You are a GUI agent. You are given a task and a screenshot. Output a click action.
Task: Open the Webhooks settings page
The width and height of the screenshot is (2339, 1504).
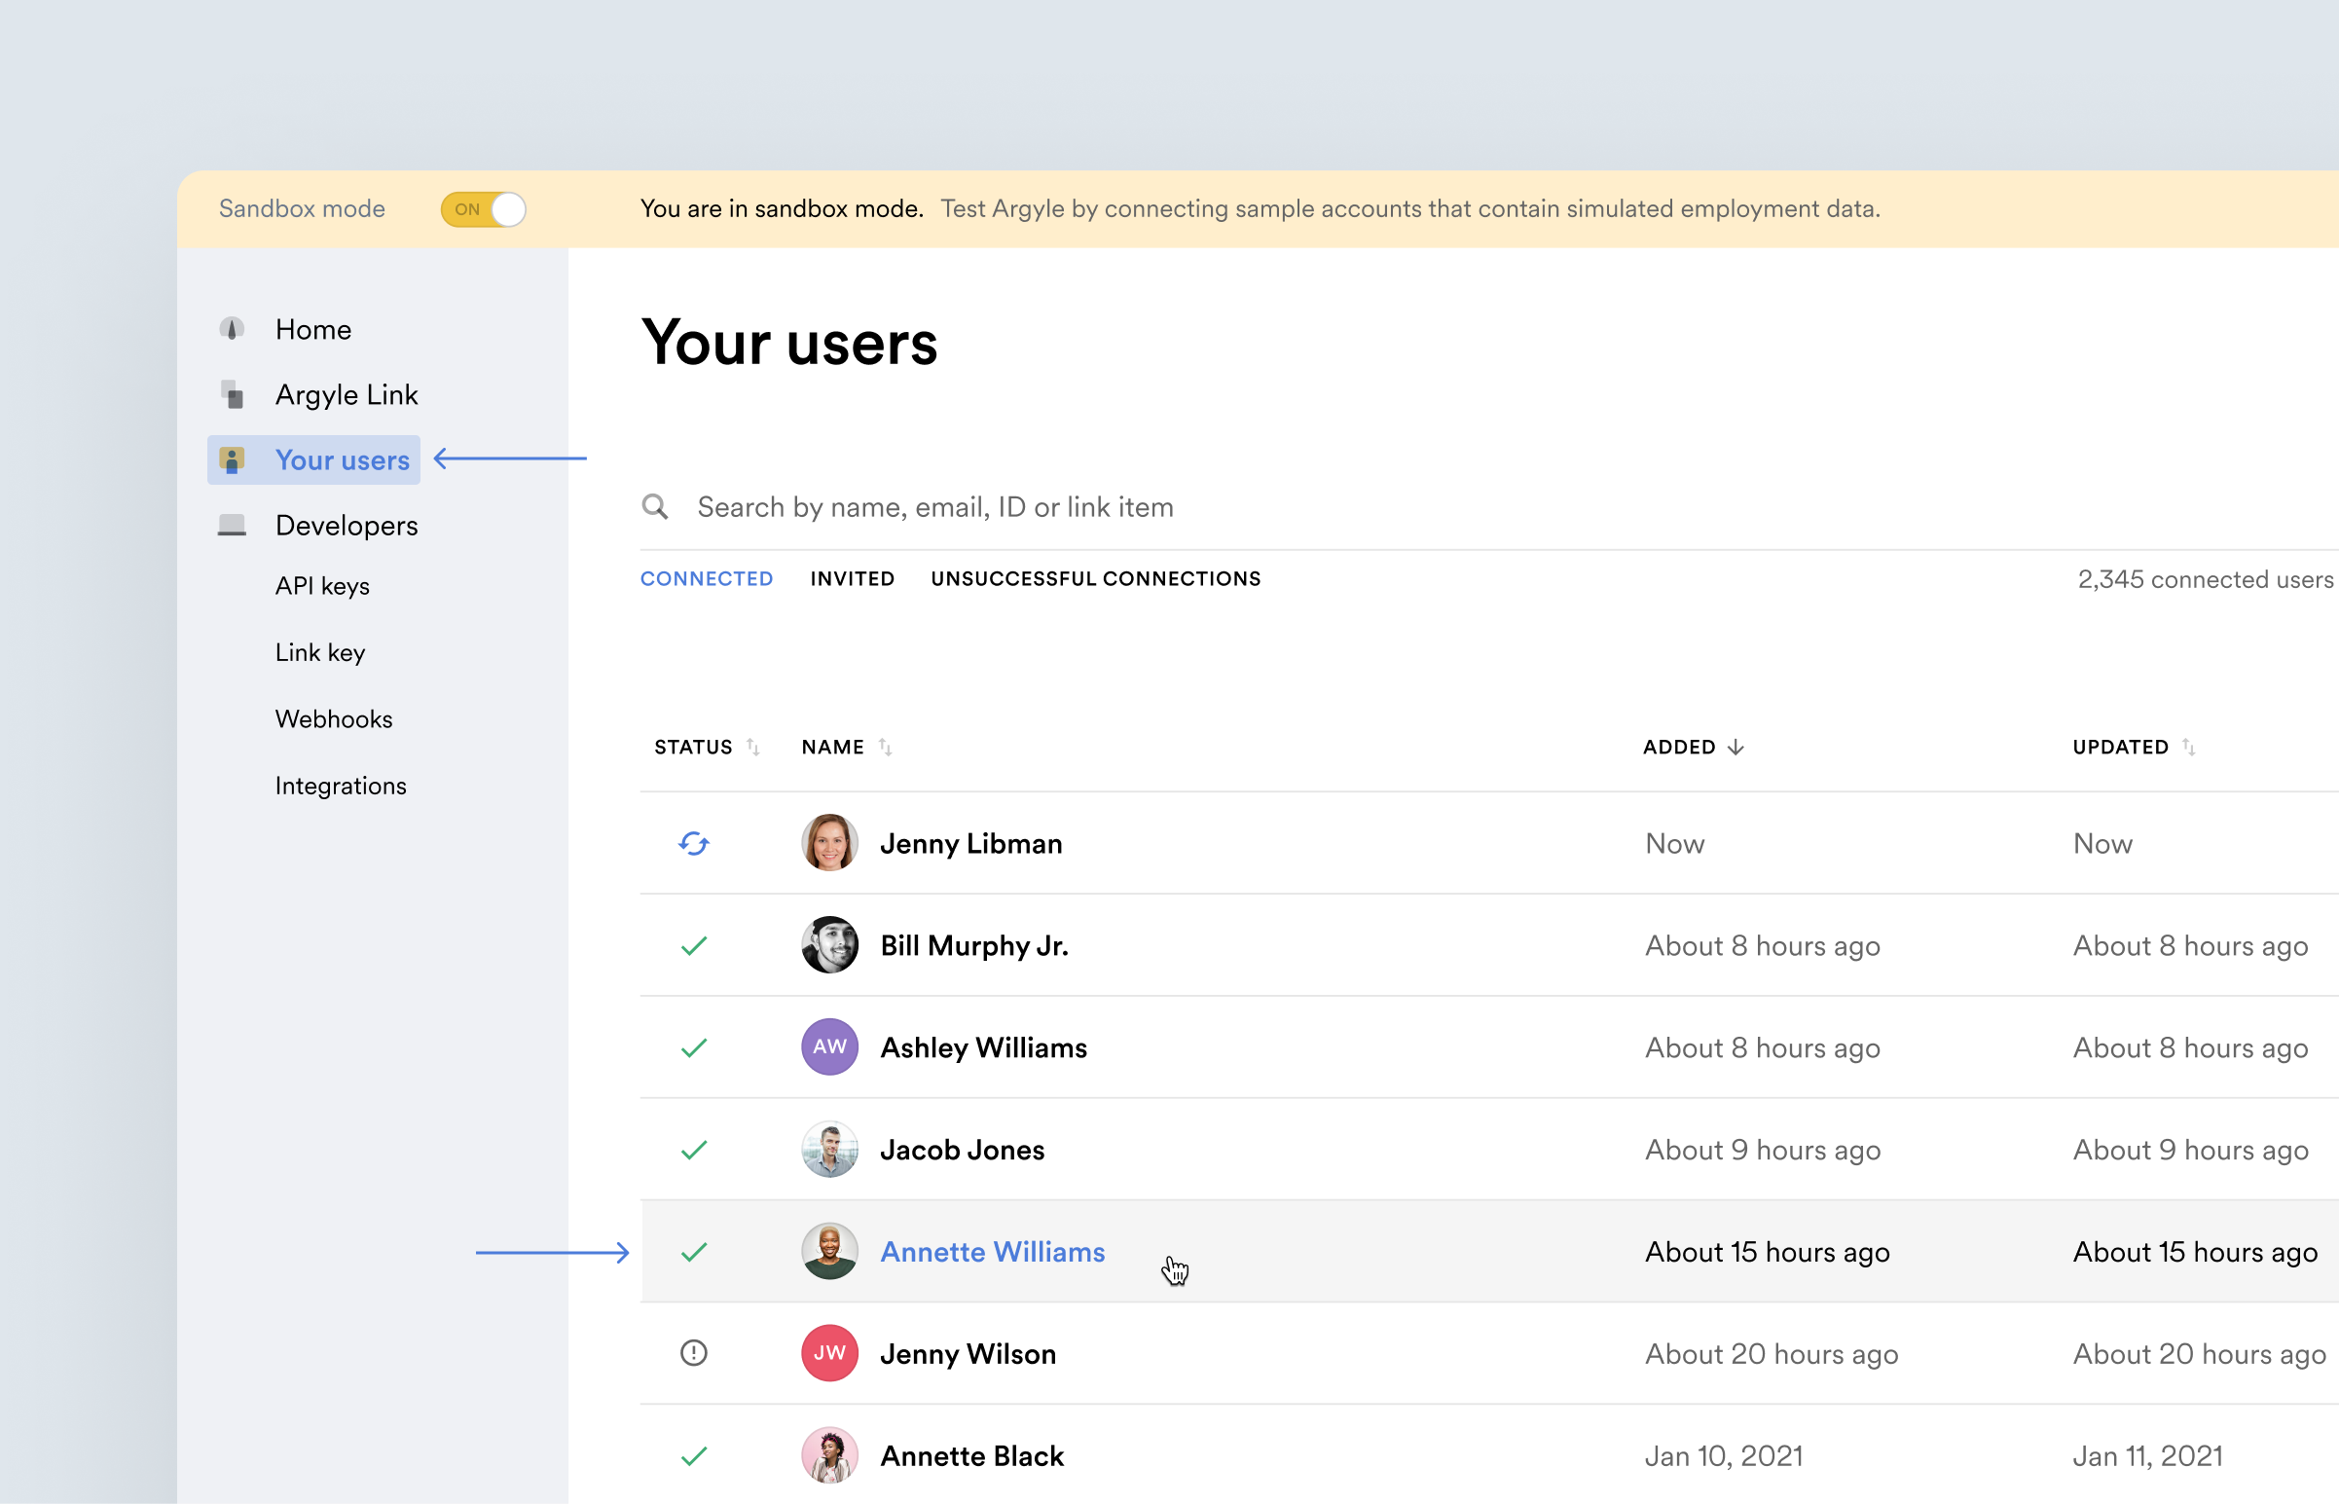tap(334, 718)
